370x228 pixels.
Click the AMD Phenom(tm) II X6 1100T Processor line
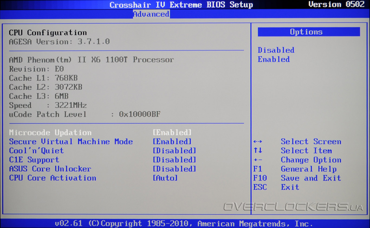pos(92,60)
